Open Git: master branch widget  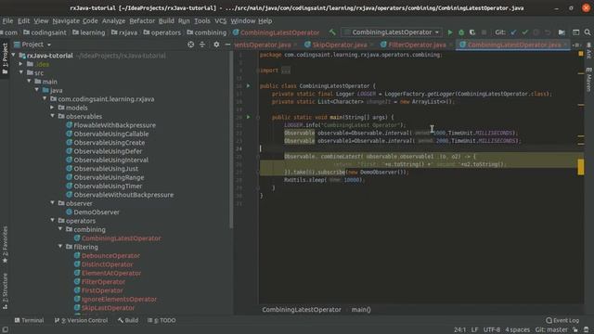551,330
